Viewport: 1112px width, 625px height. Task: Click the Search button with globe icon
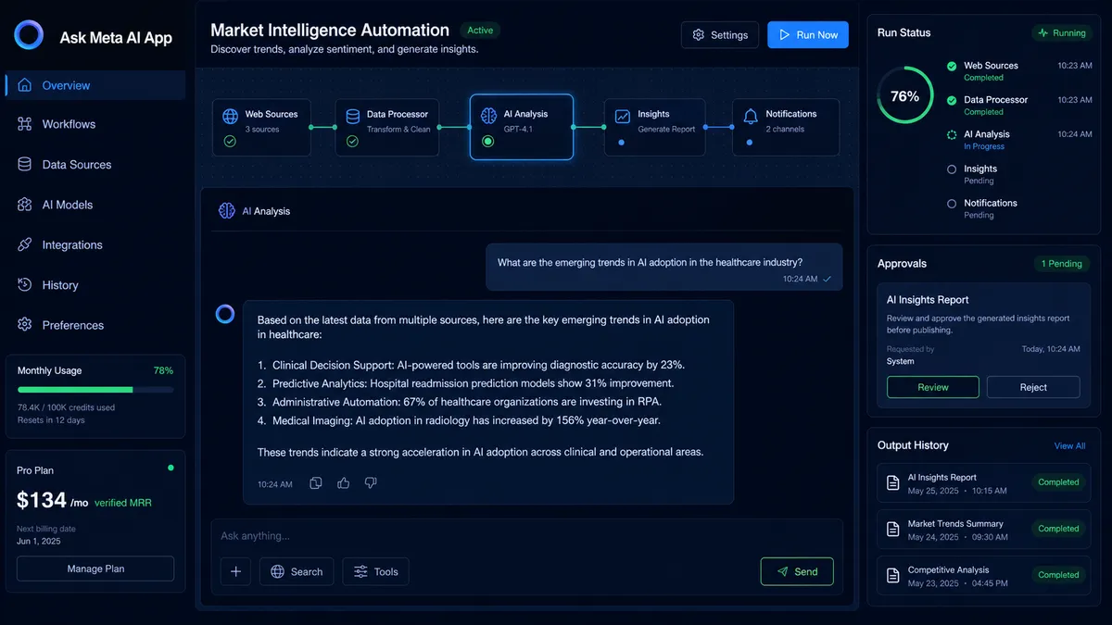[x=297, y=571]
